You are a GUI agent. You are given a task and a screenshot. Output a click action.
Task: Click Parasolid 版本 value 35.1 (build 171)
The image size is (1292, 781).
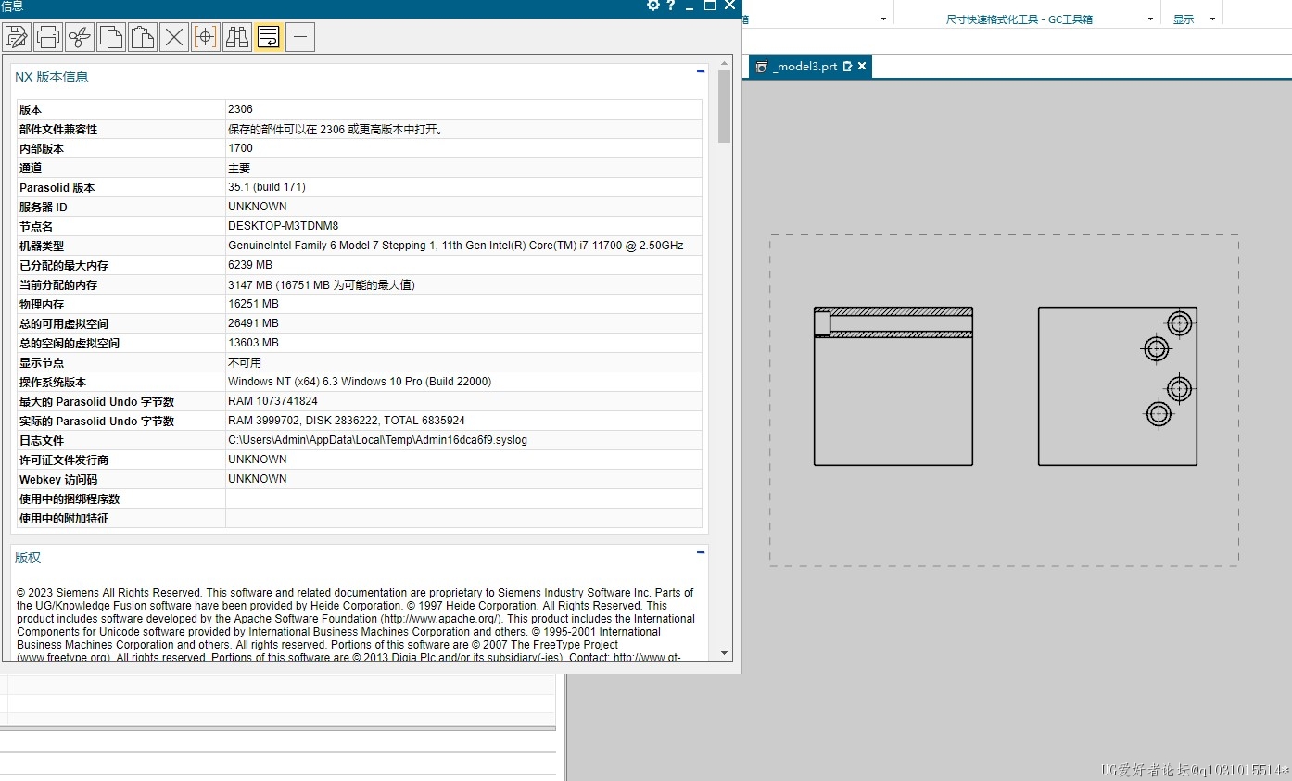pos(267,187)
